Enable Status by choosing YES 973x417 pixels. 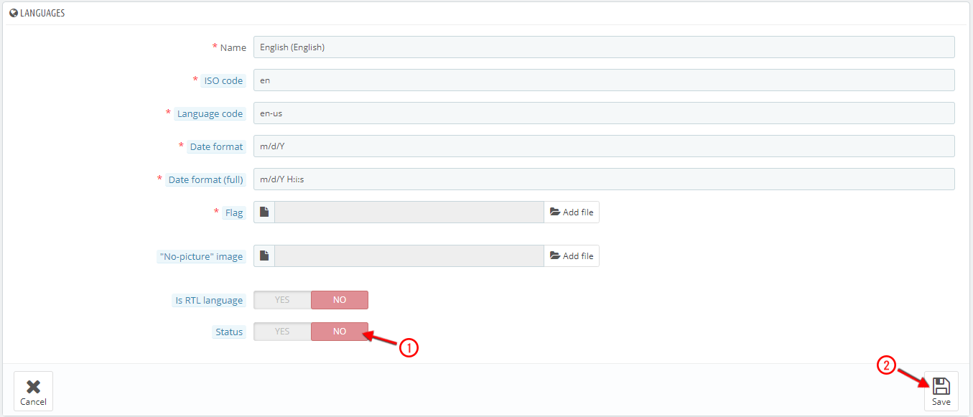click(282, 332)
